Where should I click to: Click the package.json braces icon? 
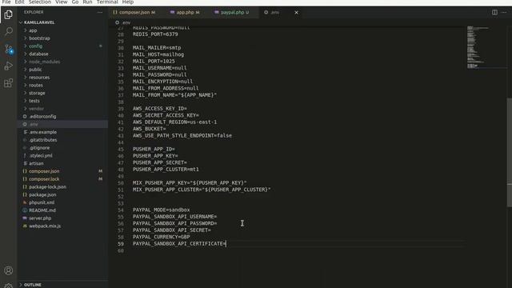pyautogui.click(x=25, y=194)
